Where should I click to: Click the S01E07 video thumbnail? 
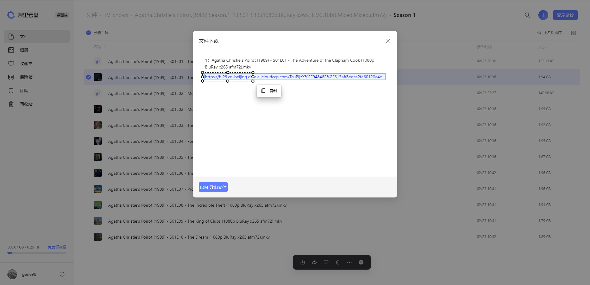pos(98,189)
